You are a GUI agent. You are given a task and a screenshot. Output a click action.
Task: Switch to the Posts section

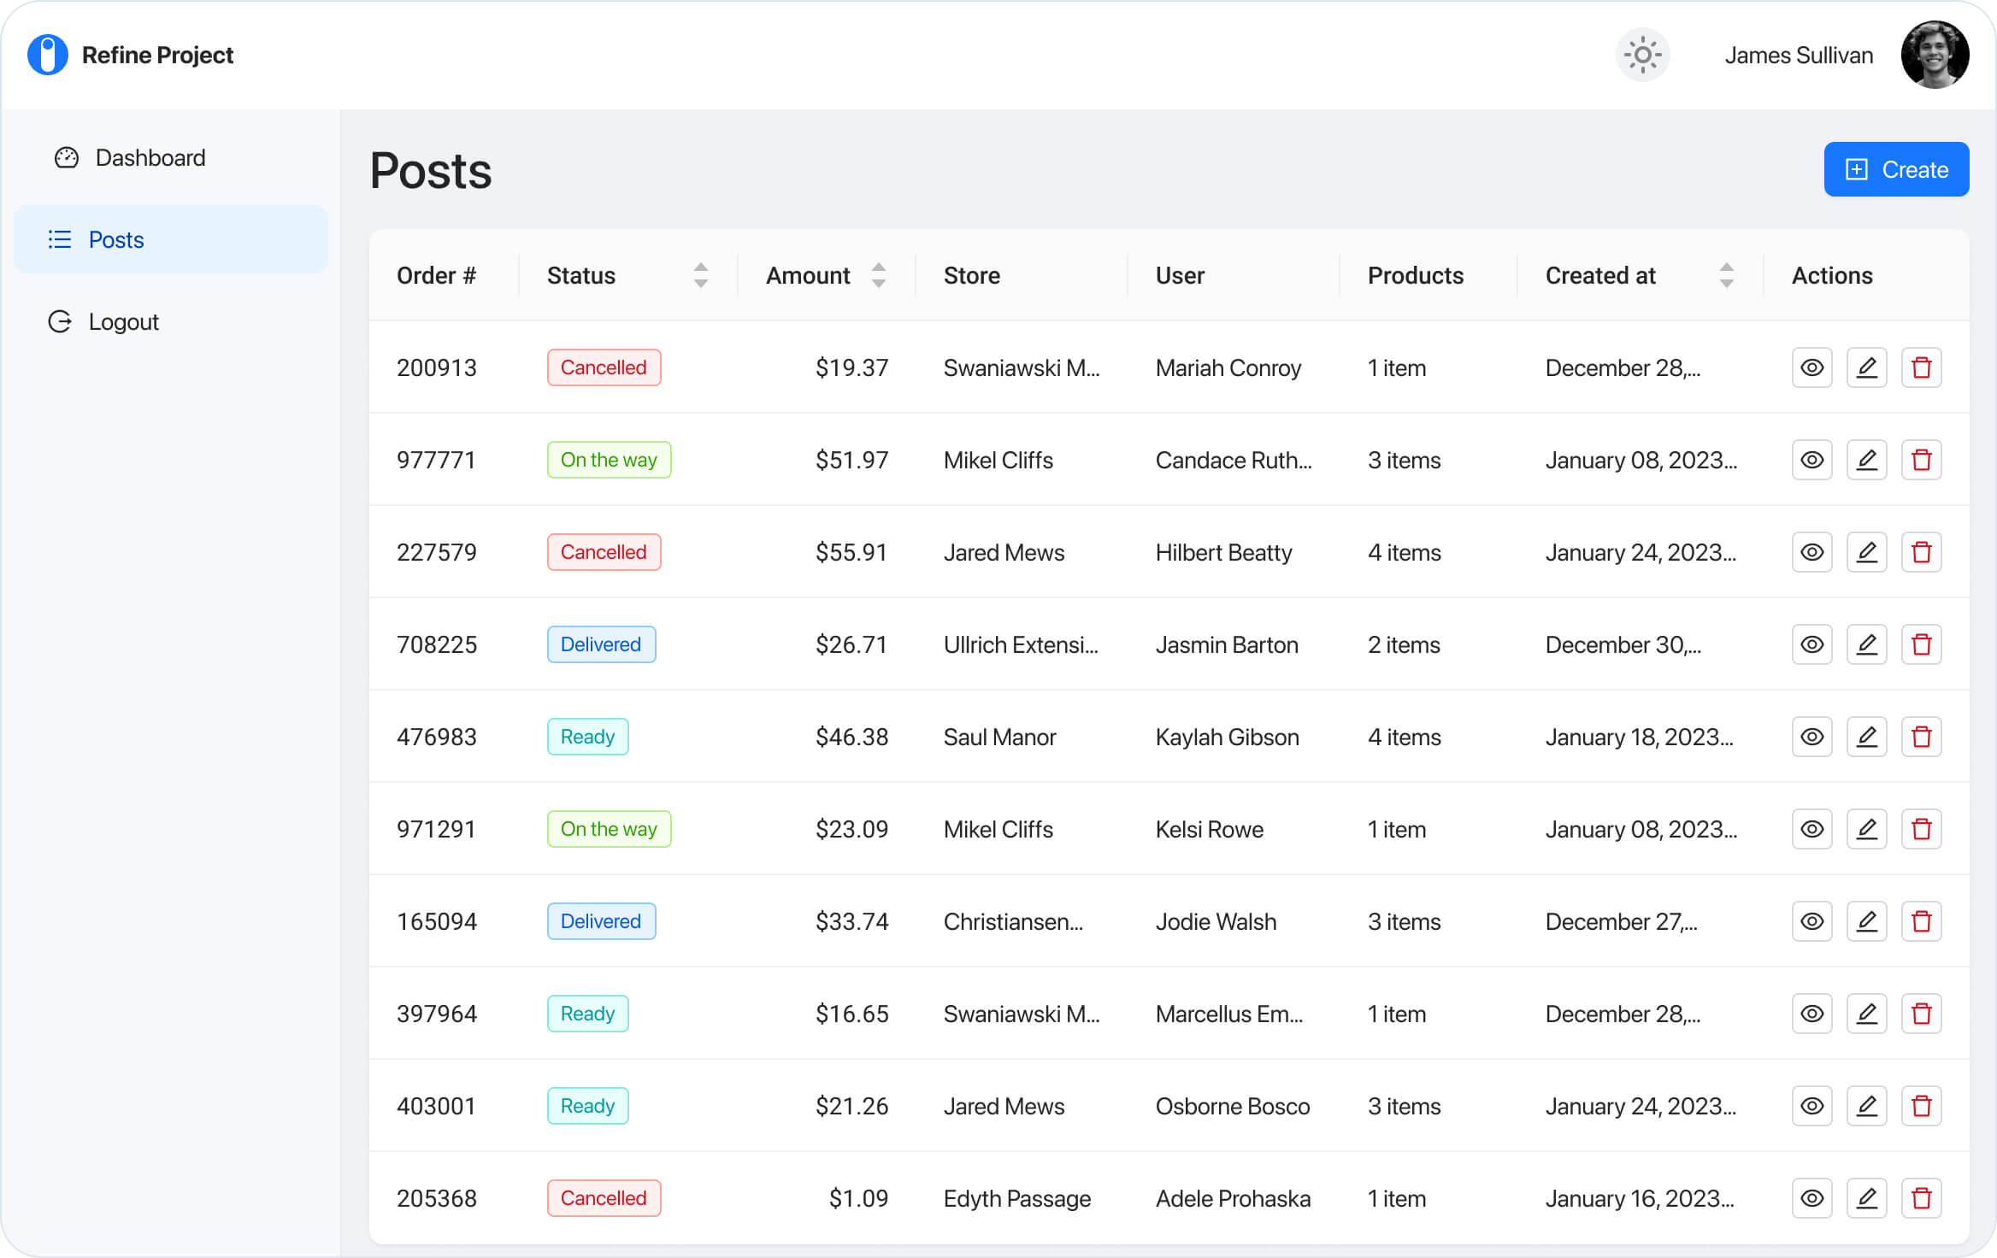[116, 239]
